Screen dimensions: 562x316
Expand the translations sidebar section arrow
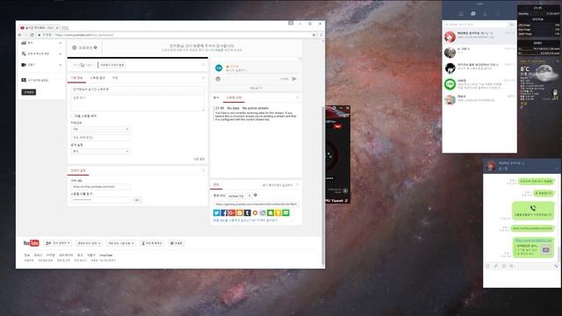click(61, 54)
